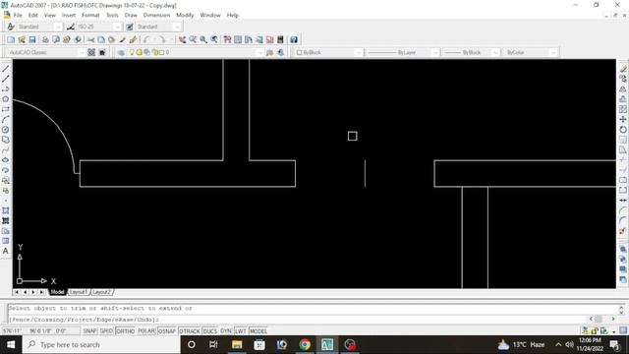Toggle OTRACK in status bar

pos(190,331)
